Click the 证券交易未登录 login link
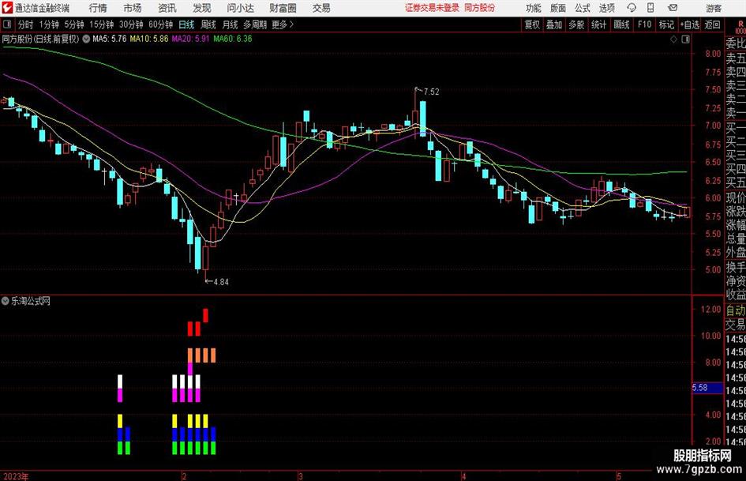This screenshot has width=746, height=481. 432,8
